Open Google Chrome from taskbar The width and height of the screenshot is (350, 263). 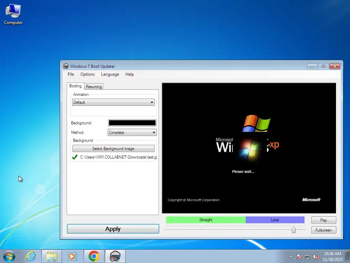coord(94,256)
